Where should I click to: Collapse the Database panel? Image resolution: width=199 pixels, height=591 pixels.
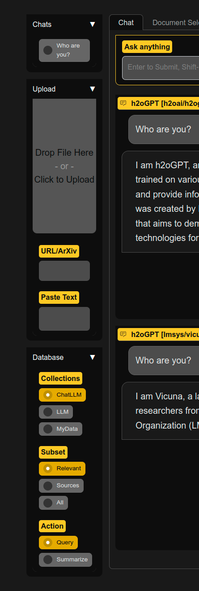point(93,357)
